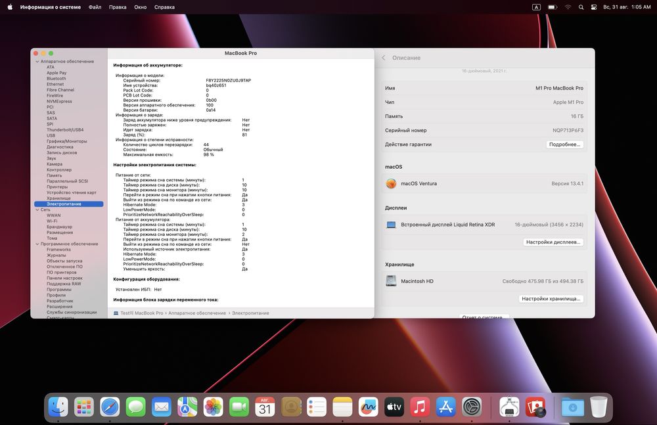This screenshot has height=425, width=657.
Task: Open System Settings from the dock
Action: (472, 407)
